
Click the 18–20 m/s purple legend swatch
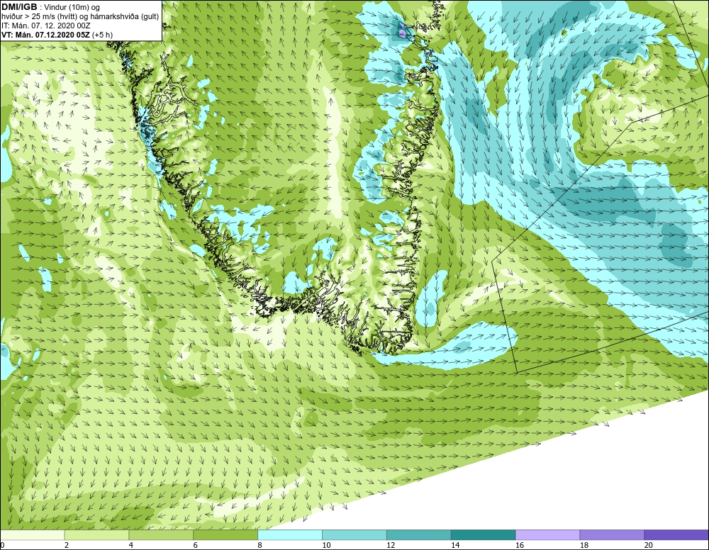click(x=613, y=535)
